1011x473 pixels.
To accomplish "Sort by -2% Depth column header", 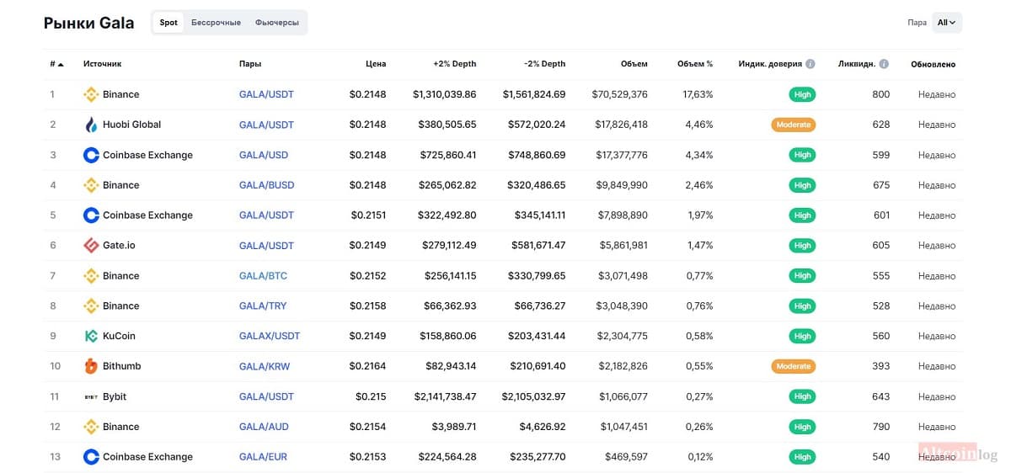I will [x=544, y=64].
